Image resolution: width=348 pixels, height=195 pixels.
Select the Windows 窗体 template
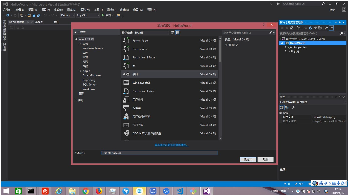pyautogui.click(x=170, y=83)
